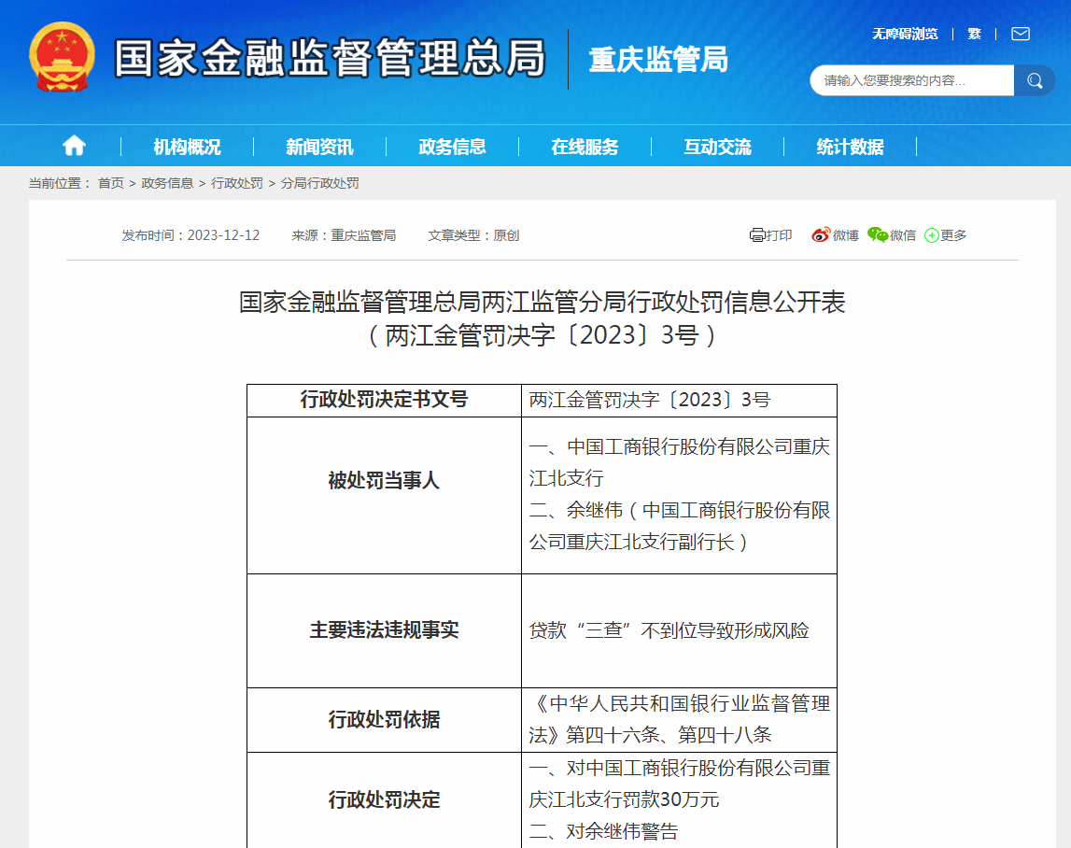
Task: Click the 主要违法违规事实 header cell
Action: 384,630
